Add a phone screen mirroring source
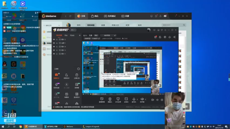The width and height of the screenshot is (230, 129). (x=118, y=100)
